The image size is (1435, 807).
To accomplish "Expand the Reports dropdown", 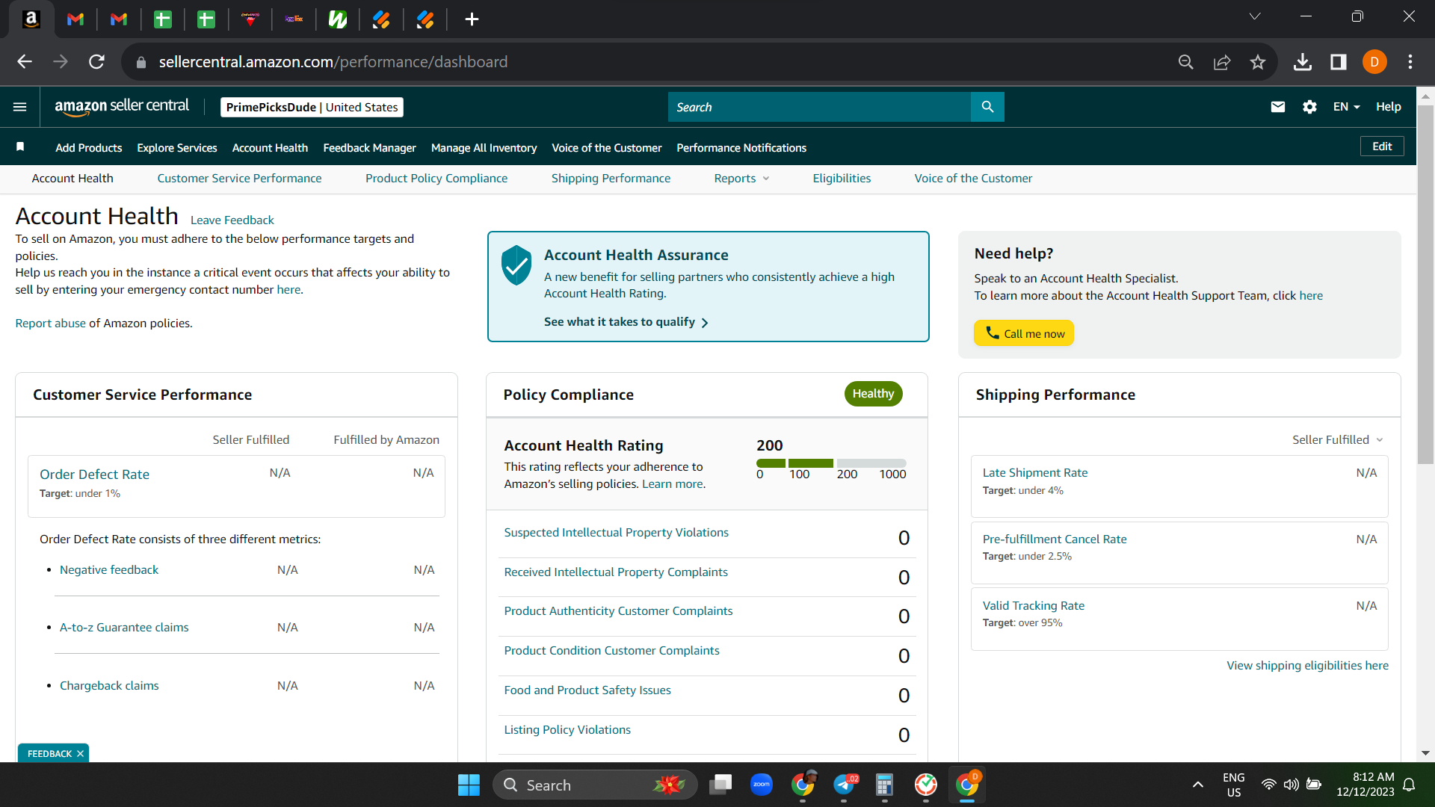I will 741,179.
